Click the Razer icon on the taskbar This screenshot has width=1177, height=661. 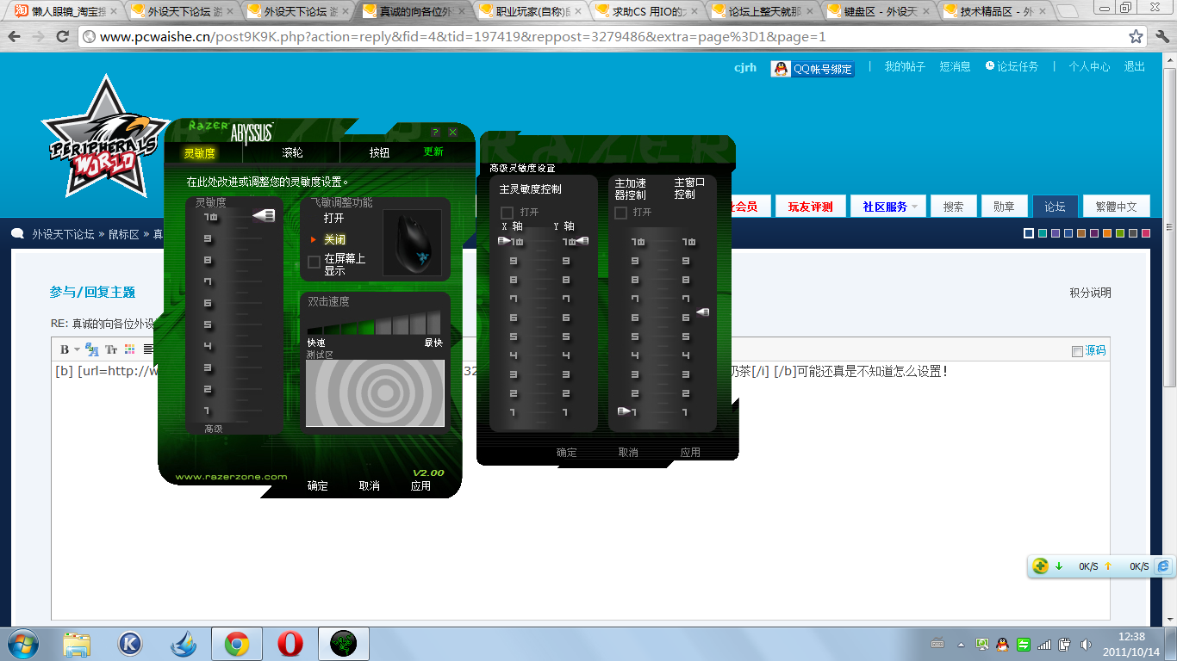pos(344,644)
